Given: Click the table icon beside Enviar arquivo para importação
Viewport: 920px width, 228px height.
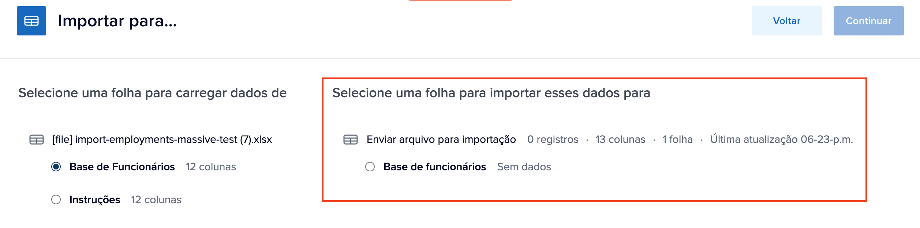Looking at the screenshot, I should [x=351, y=140].
